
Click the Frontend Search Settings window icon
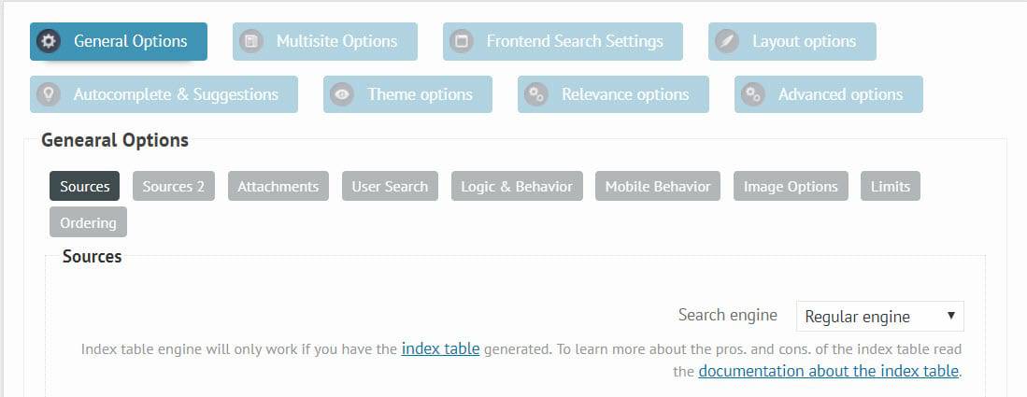[461, 41]
